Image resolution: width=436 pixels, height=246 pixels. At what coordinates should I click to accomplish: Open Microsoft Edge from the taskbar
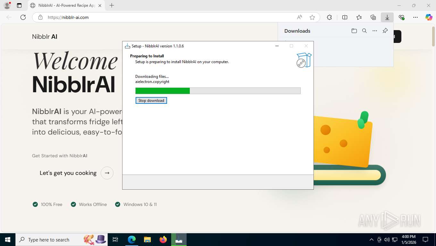pos(132,240)
